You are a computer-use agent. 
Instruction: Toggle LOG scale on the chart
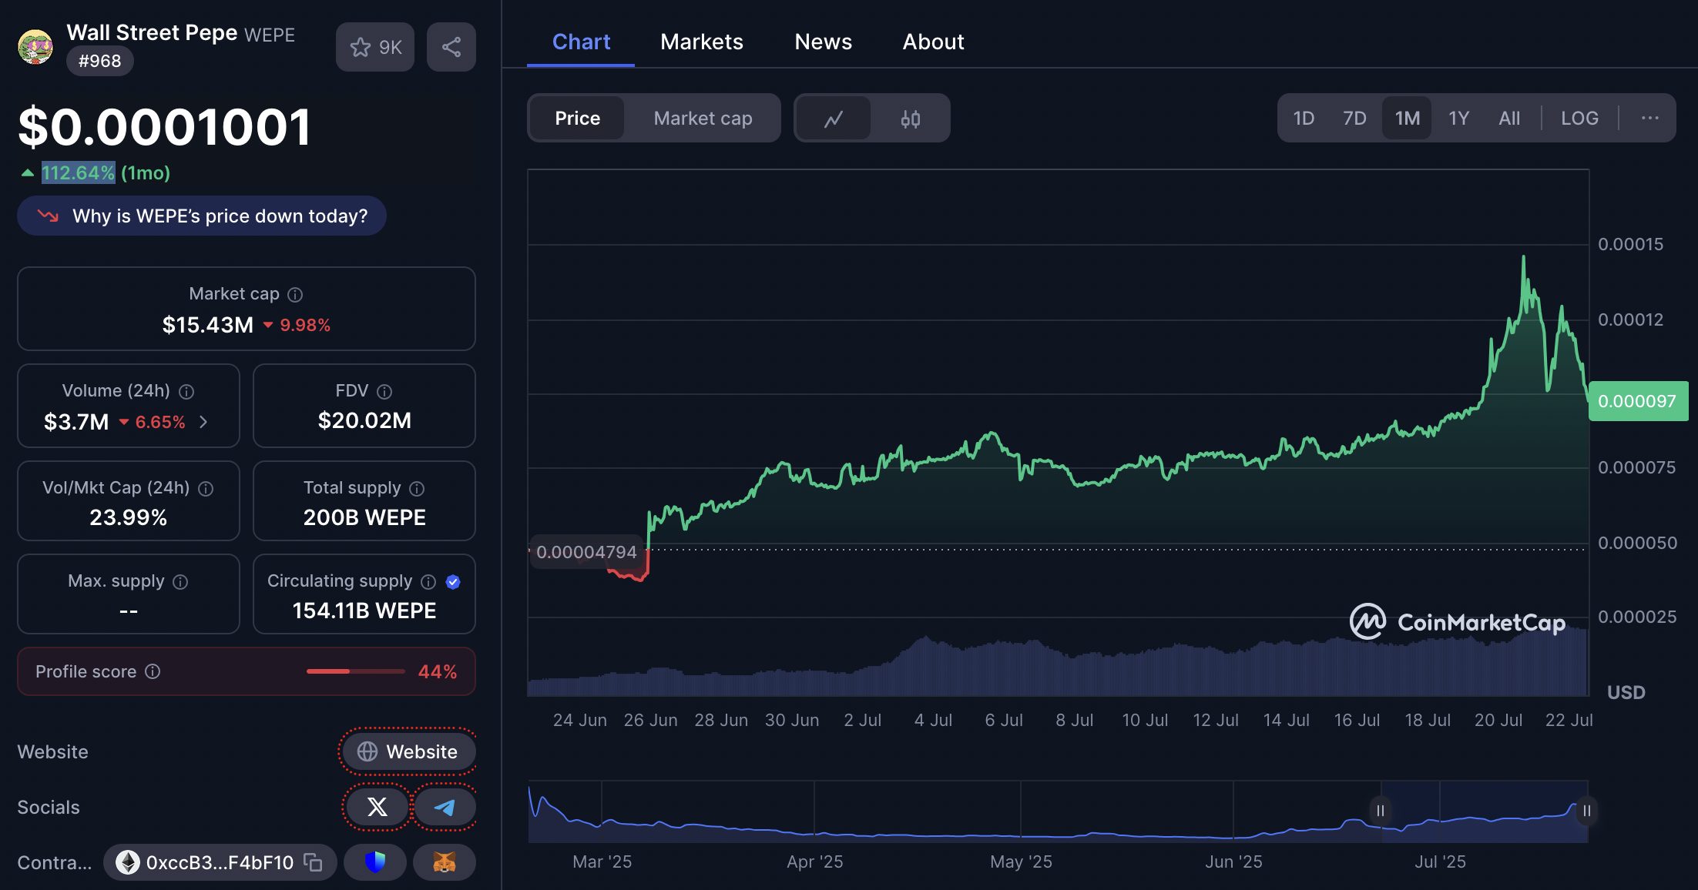(x=1579, y=118)
